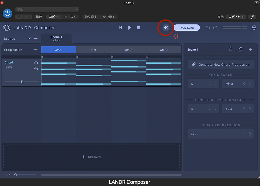
Task: Click the sparkle generate icon in toolbar
Action: 166,28
